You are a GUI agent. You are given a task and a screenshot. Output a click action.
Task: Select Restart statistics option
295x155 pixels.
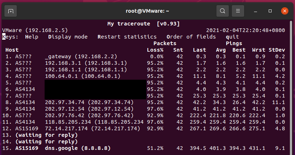(x=127, y=37)
